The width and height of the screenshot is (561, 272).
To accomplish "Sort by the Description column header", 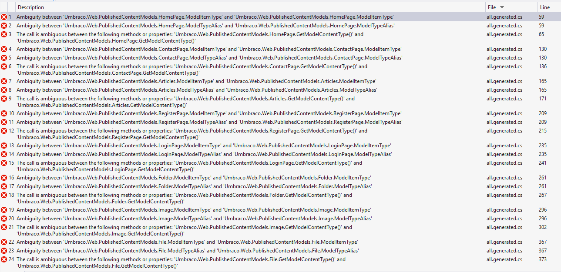I will click(x=250, y=7).
